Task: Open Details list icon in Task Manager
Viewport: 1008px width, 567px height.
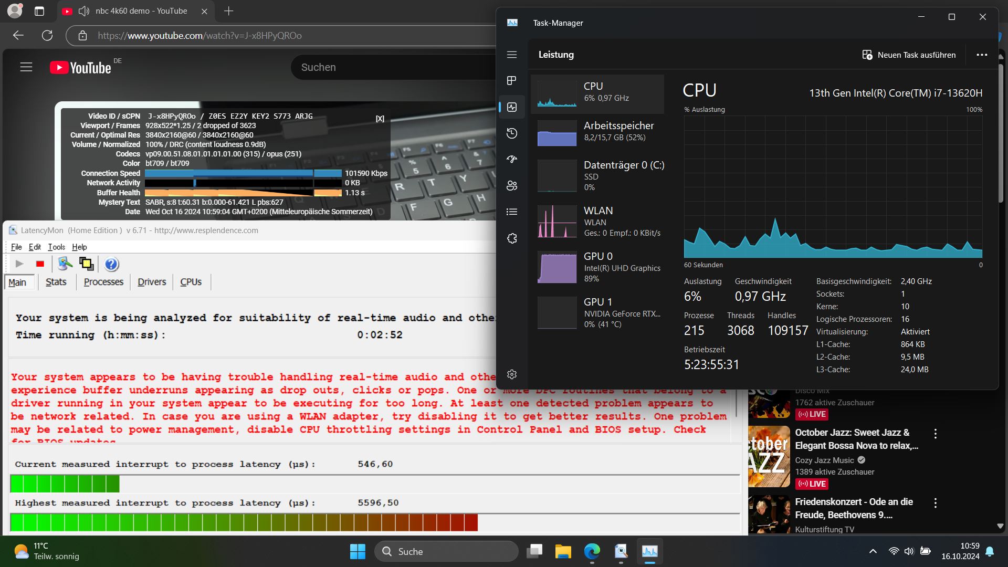Action: tap(512, 212)
